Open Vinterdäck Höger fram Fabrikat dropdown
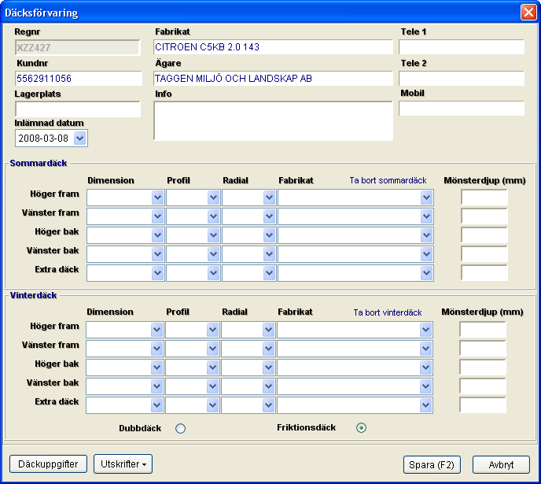 (x=425, y=330)
